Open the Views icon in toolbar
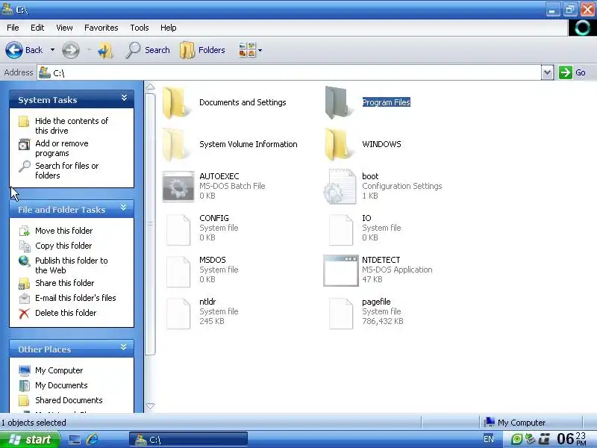The height and width of the screenshot is (448, 597). pos(247,50)
